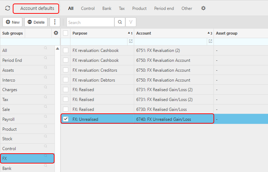Open Sub groups gear settings

56,33
